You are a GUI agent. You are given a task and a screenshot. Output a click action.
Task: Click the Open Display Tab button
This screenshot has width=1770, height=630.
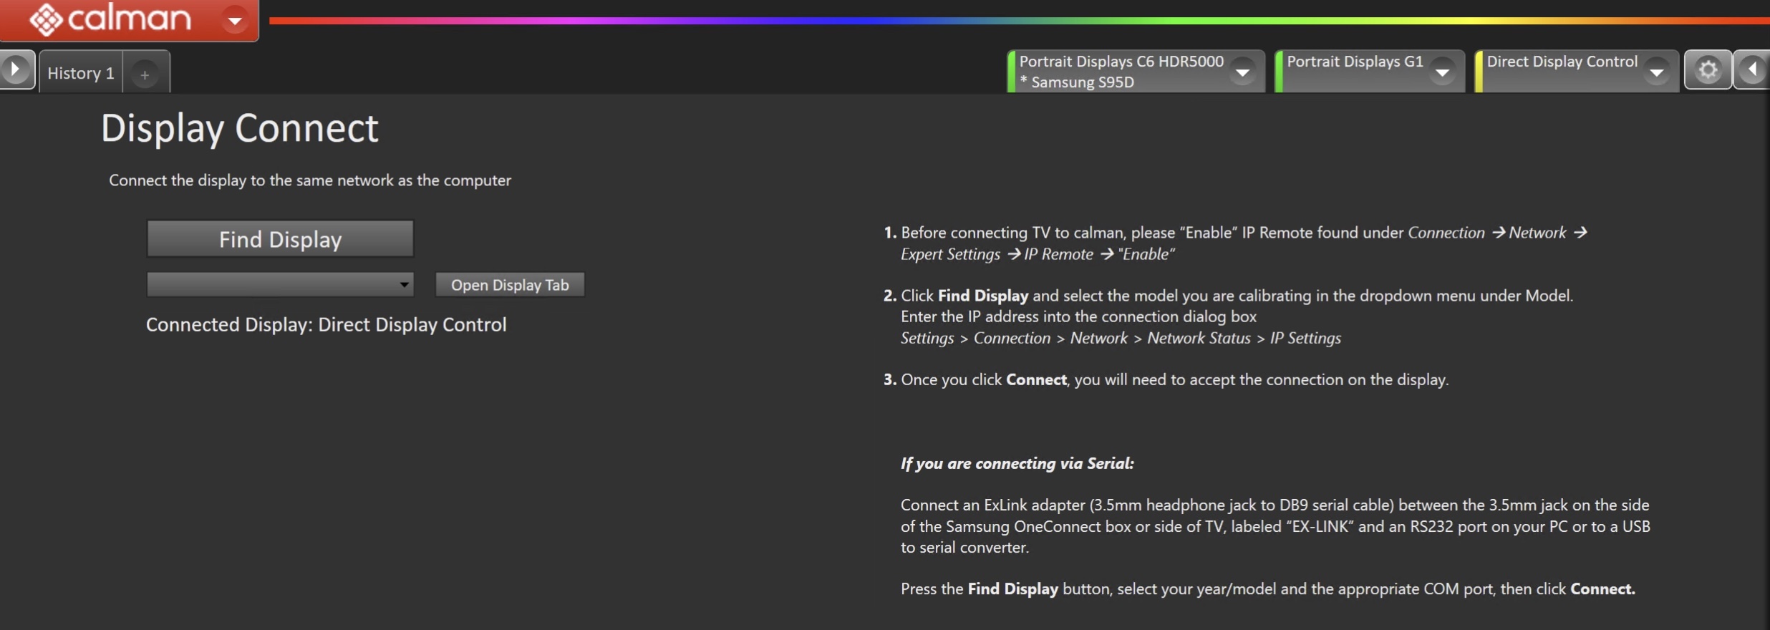point(510,285)
